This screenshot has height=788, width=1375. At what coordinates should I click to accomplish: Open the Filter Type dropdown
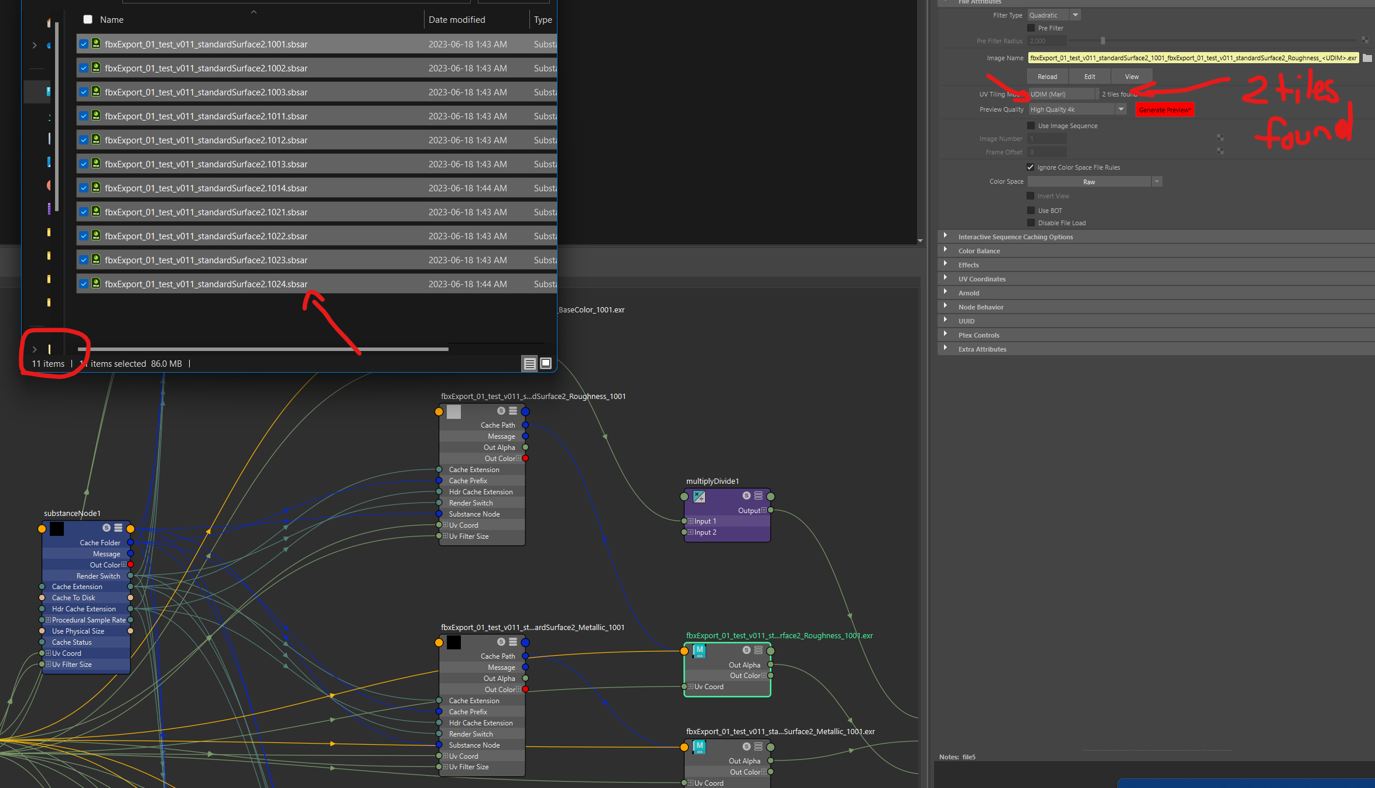1074,15
